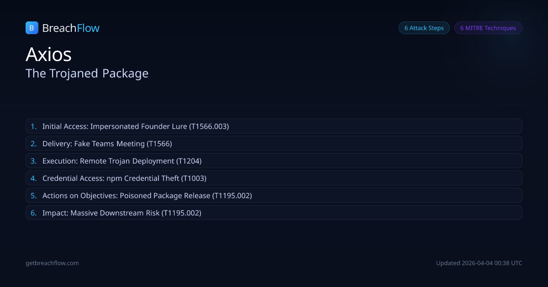Click step number 1 marker

(x=33, y=126)
